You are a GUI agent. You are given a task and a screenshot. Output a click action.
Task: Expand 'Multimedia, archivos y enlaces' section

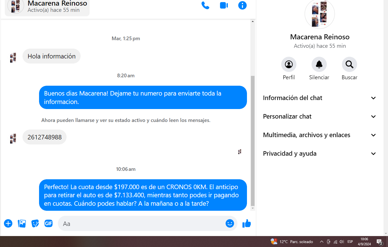(x=319, y=135)
